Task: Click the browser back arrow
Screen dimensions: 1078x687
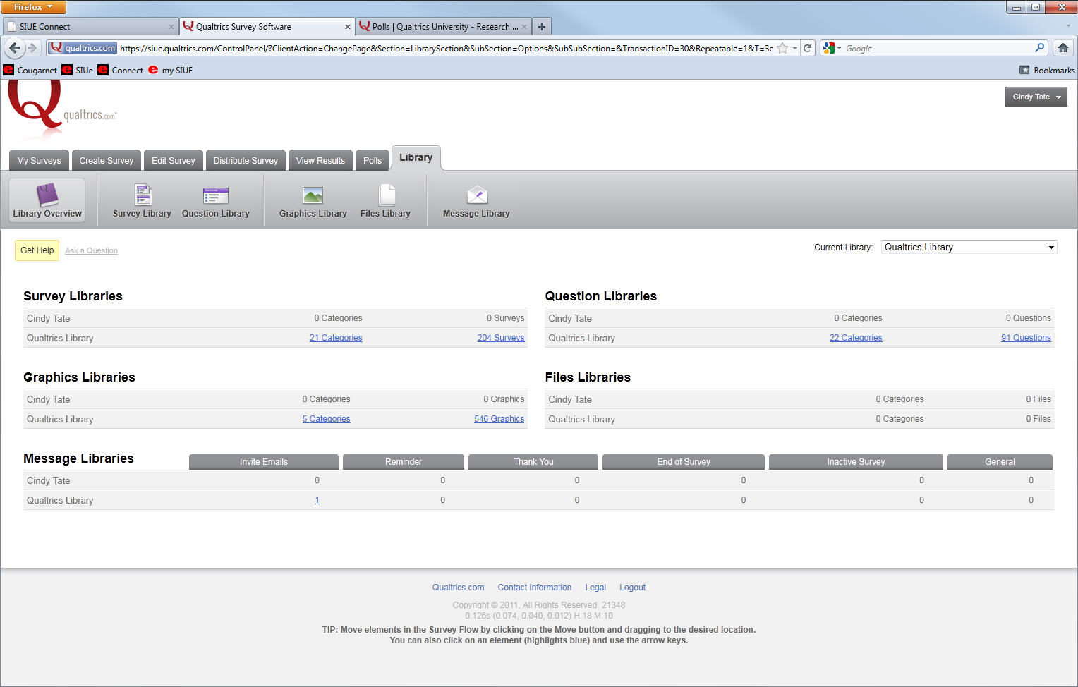Action: [15, 48]
